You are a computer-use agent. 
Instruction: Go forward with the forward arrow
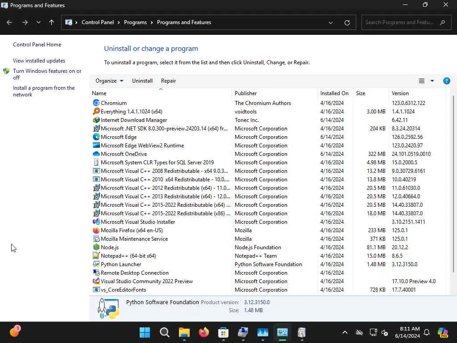pos(25,22)
